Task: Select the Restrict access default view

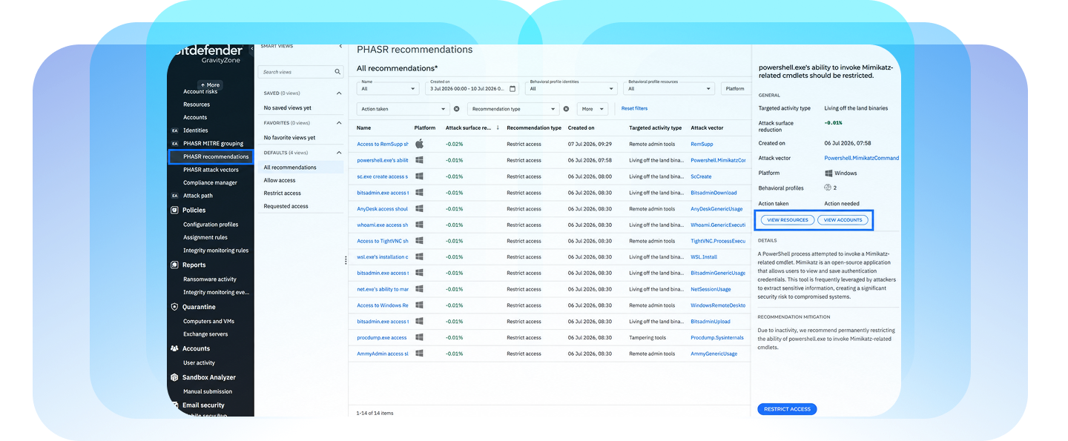Action: (x=283, y=193)
